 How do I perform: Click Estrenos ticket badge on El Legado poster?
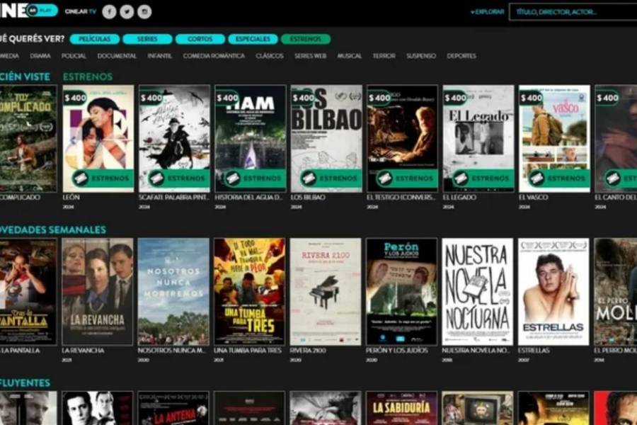tap(483, 178)
